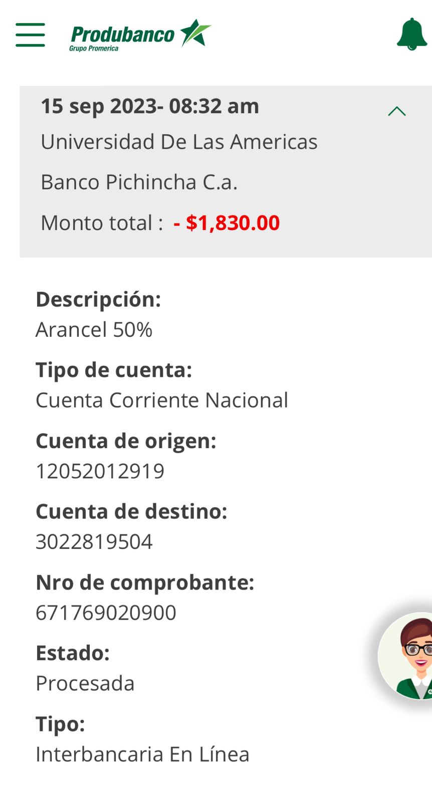Click the Universidad De Las Americas recipient

pos(179,142)
